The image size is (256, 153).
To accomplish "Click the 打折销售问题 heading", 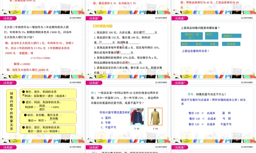I will 102,26.
